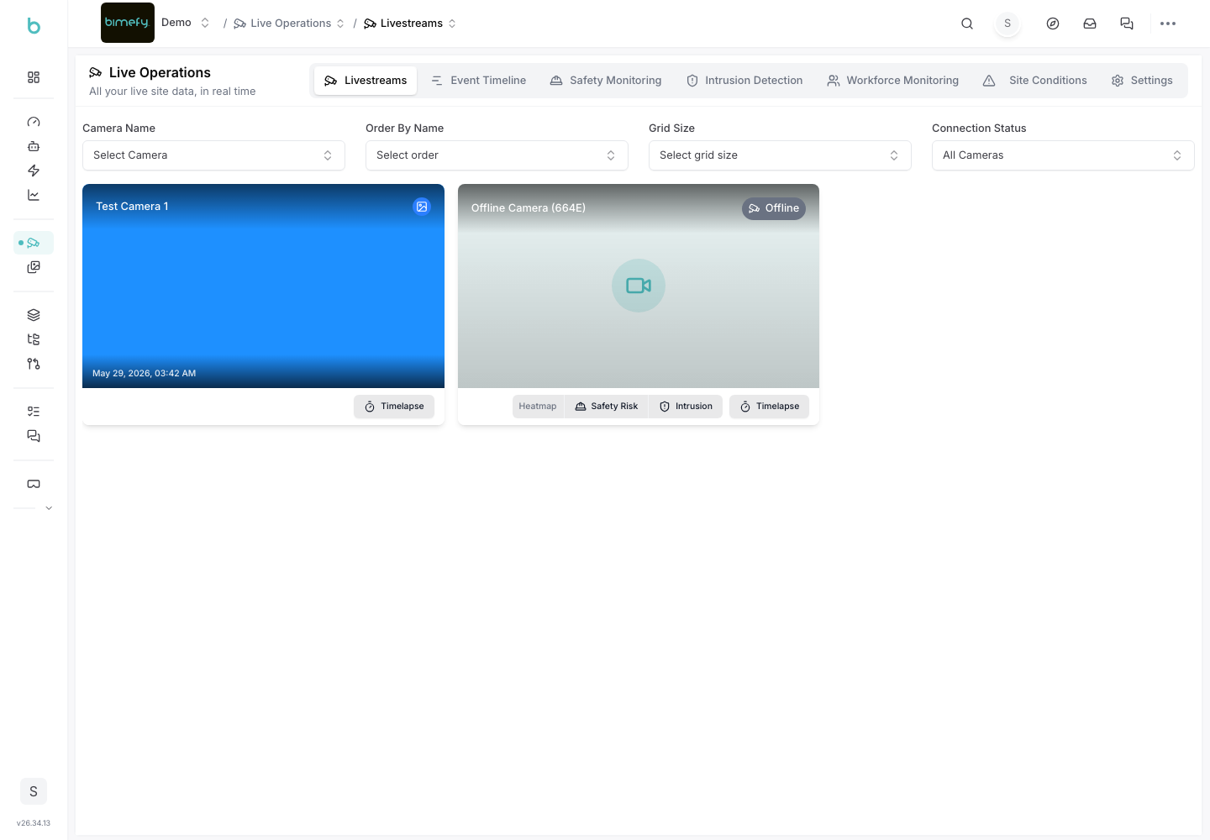Open the inbox tray icon in header
Image resolution: width=1210 pixels, height=840 pixels.
click(1090, 24)
